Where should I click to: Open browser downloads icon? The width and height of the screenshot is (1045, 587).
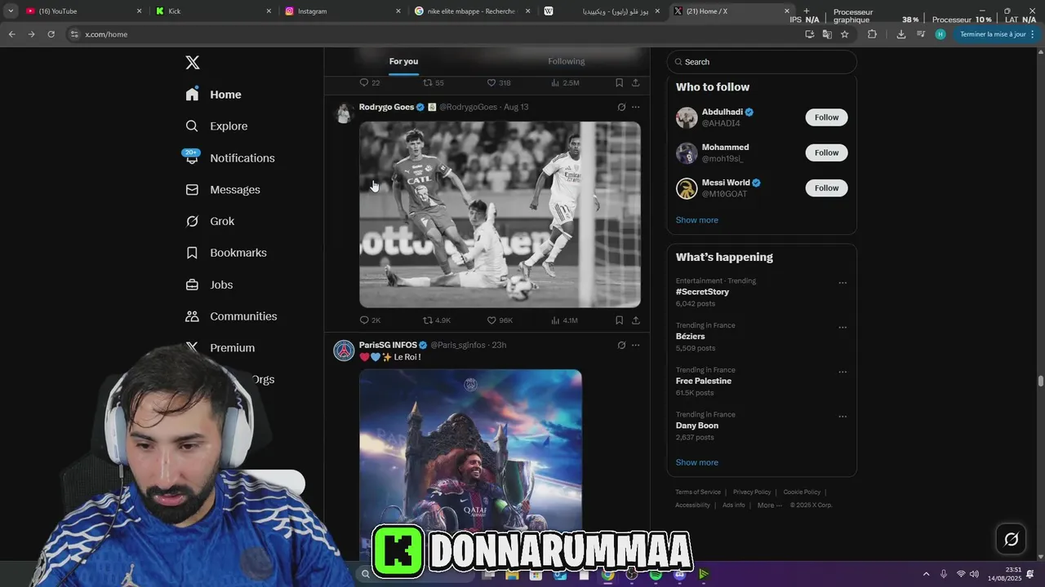[900, 34]
